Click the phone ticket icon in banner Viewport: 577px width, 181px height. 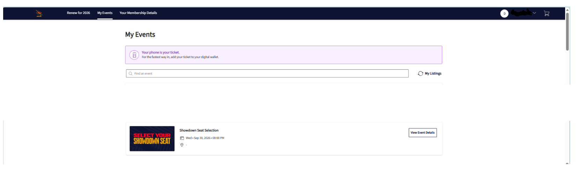click(134, 55)
